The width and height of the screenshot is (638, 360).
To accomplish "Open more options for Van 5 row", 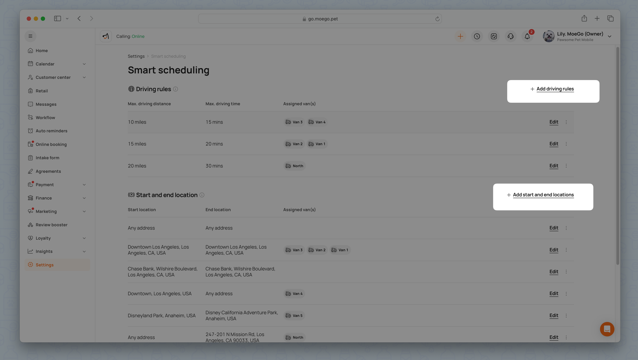I will click(x=566, y=315).
